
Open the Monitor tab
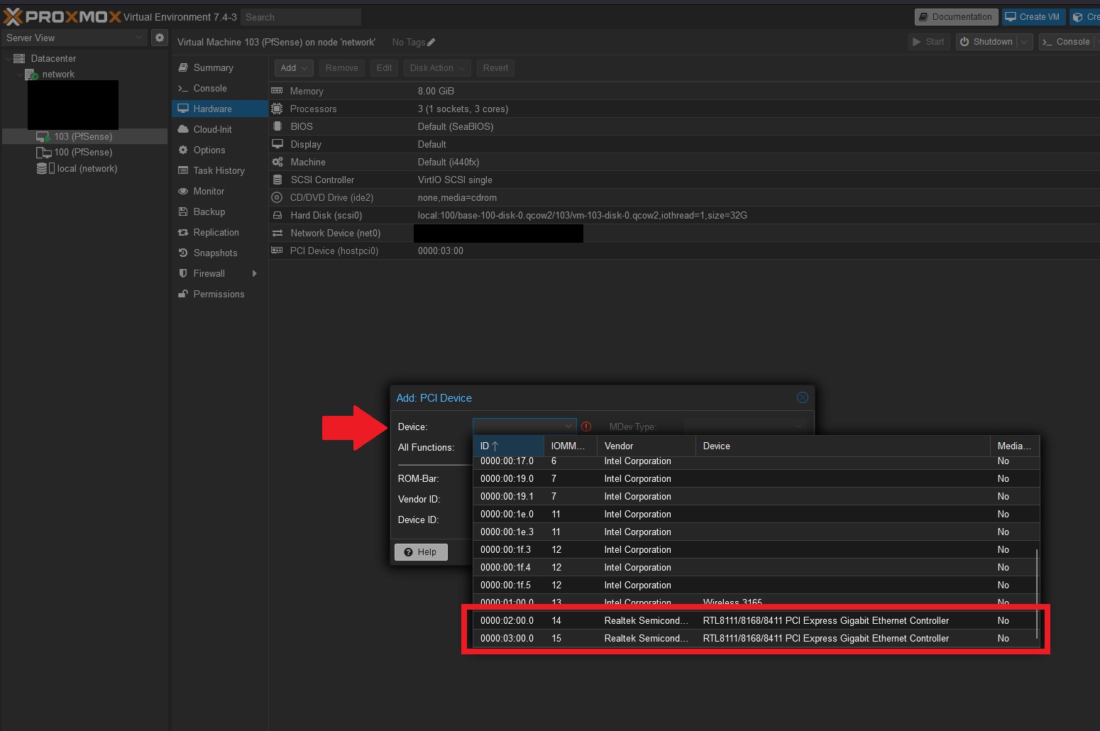click(220, 191)
